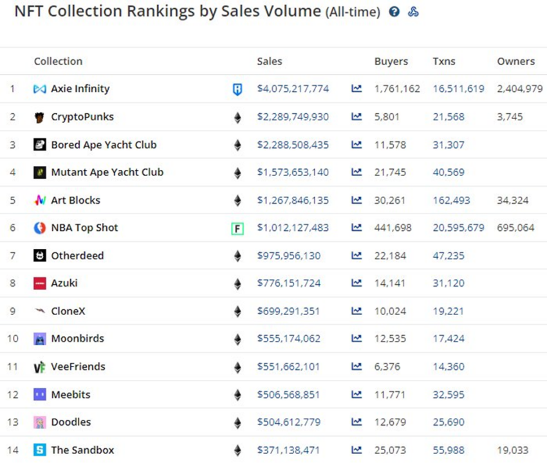This screenshot has height=463, width=547.
Task: Click the help question mark icon
Action: click(x=394, y=12)
